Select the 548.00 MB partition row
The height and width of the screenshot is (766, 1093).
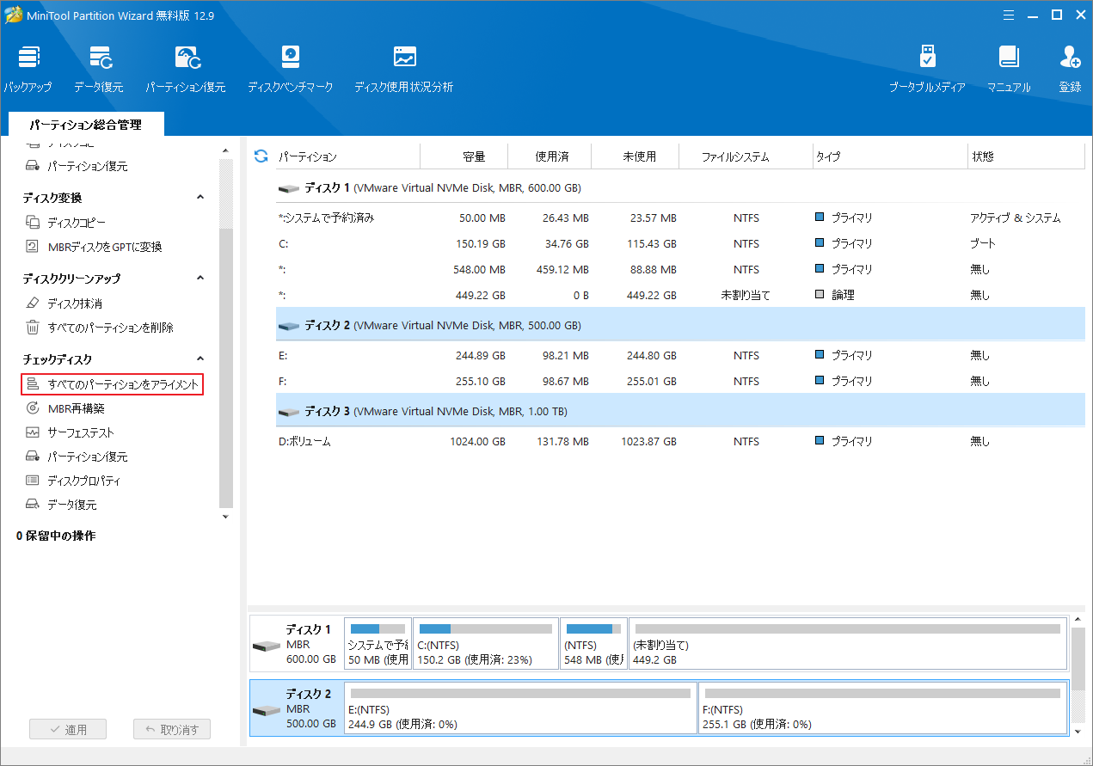pos(679,270)
